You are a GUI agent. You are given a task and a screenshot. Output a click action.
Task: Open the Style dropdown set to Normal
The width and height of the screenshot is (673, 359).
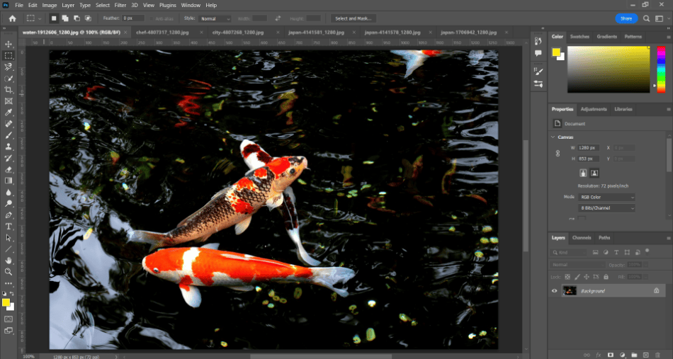point(215,19)
